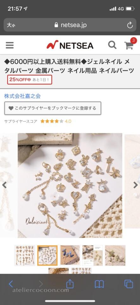This screenshot has height=305, width=140.
Task: Tap the 25%OFF sale badge
Action: pyautogui.click(x=30, y=79)
